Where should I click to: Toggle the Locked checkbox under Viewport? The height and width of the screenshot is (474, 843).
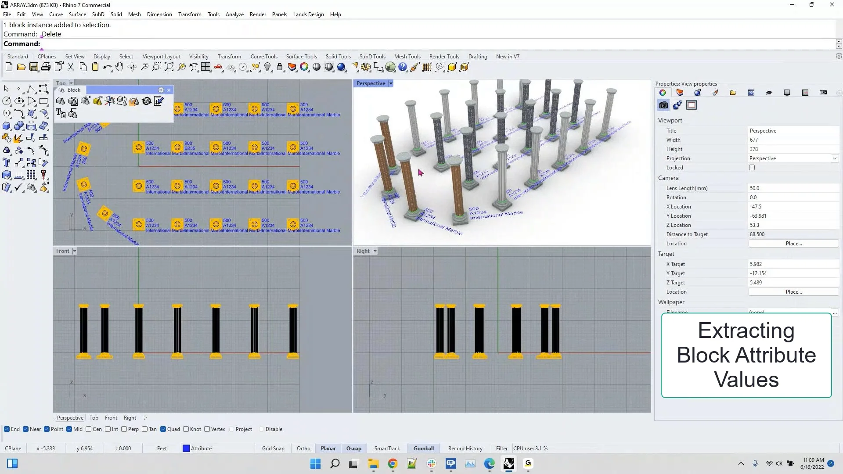click(x=752, y=167)
